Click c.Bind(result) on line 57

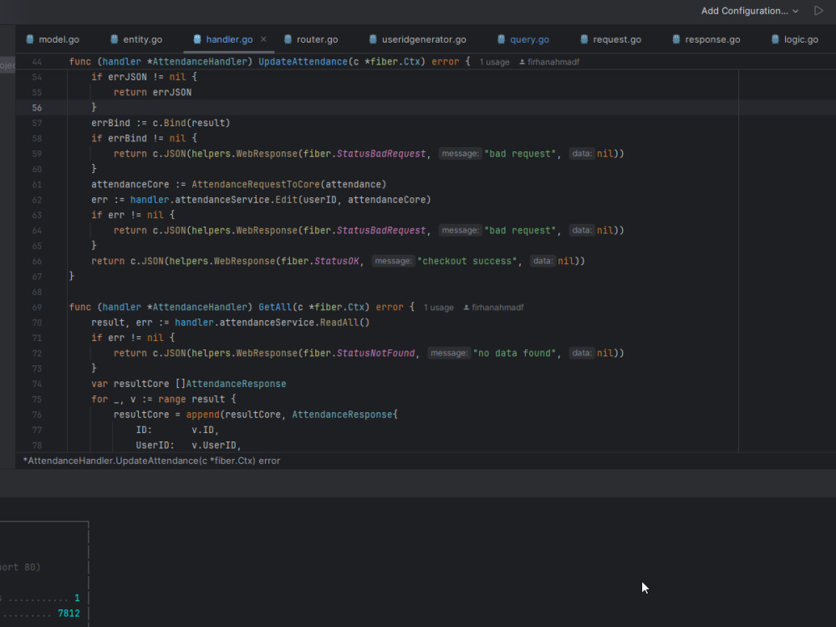pyautogui.click(x=191, y=123)
